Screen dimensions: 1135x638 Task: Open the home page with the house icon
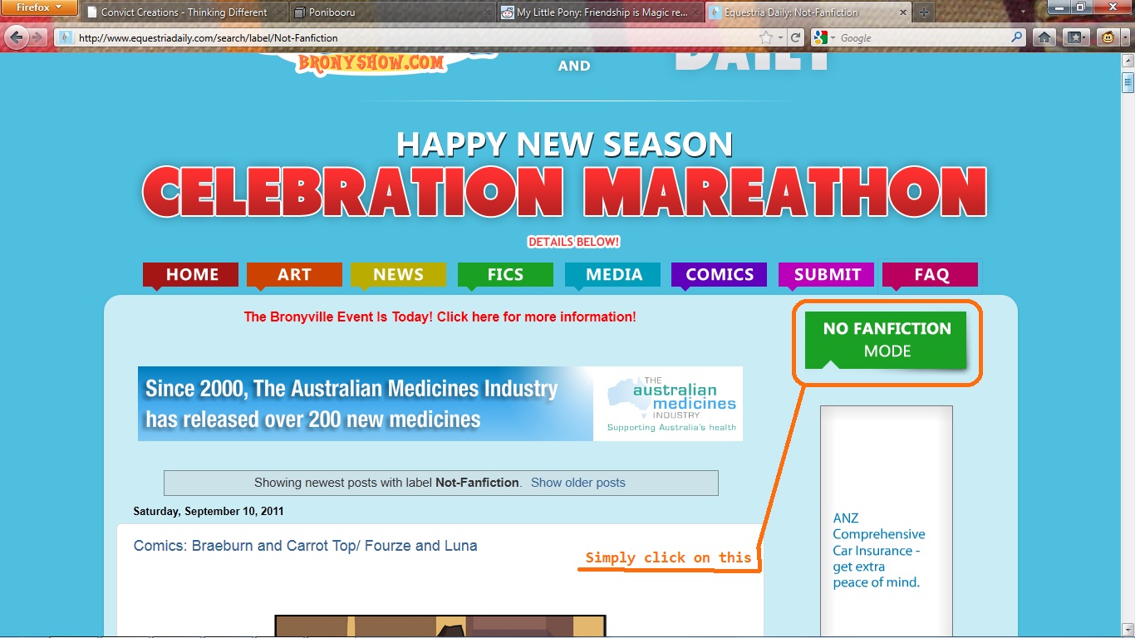1045,37
